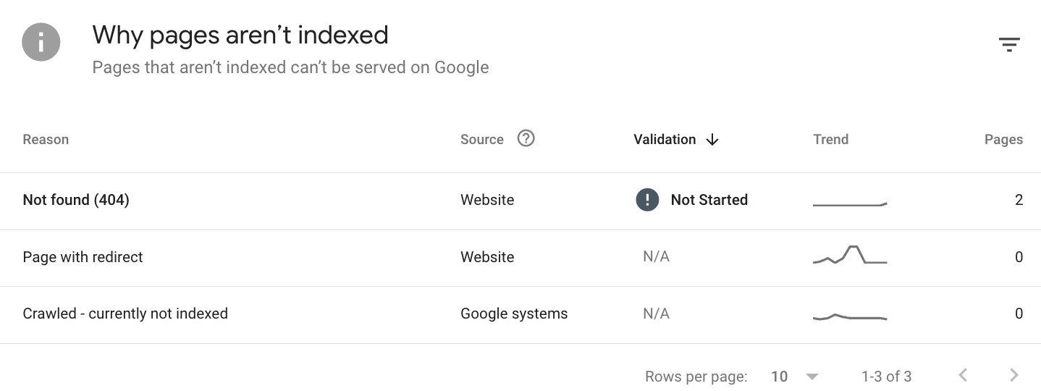Expand the rows per page dropdown arrow
This screenshot has height=391, width=1041.
pyautogui.click(x=812, y=377)
